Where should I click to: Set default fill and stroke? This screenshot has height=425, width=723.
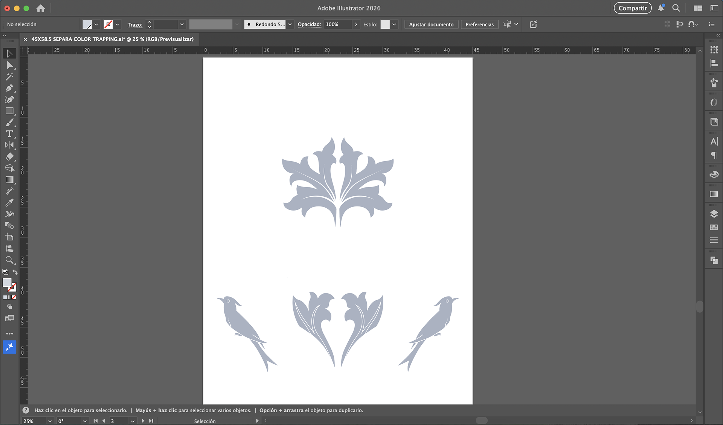pos(5,272)
